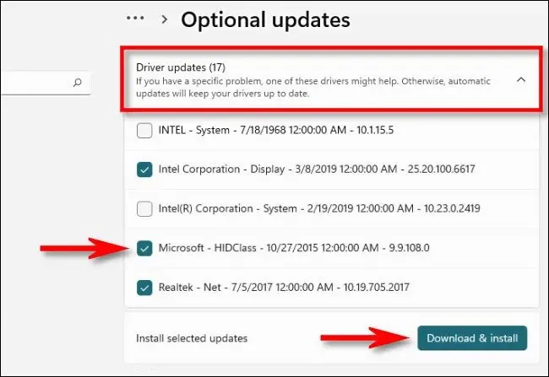549x377 pixels.
Task: Deselect the Realtek Net driver checkbox
Action: pos(144,287)
